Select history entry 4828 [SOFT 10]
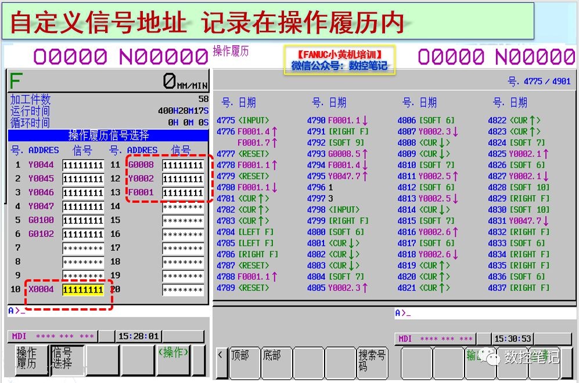 click(x=519, y=187)
